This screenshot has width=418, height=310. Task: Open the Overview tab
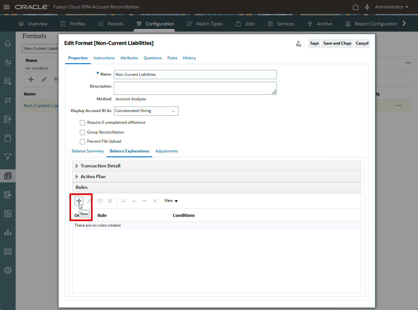tap(33, 24)
